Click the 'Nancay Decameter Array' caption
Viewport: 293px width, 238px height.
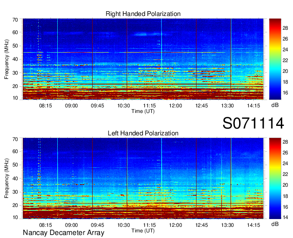63,233
